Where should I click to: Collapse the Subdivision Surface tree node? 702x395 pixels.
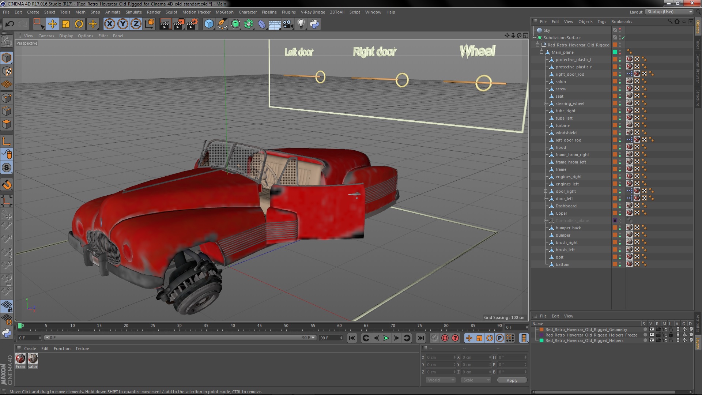[534, 38]
